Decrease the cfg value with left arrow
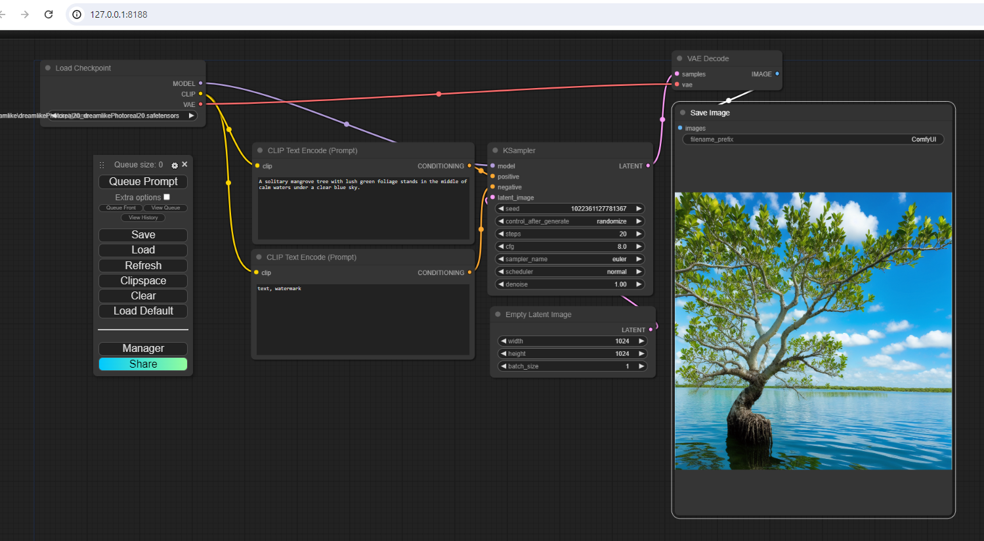This screenshot has height=541, width=984. 501,247
